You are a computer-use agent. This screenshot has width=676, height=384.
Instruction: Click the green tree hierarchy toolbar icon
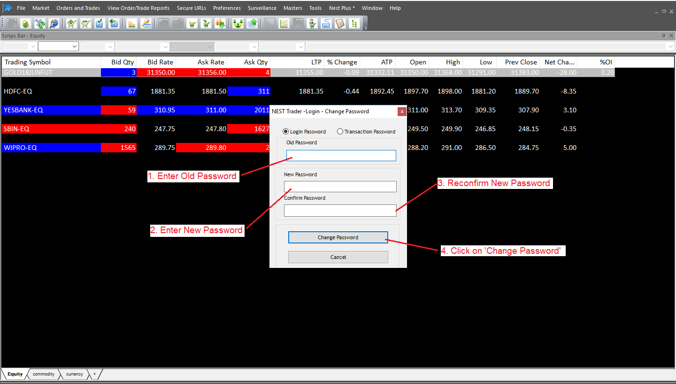(354, 24)
